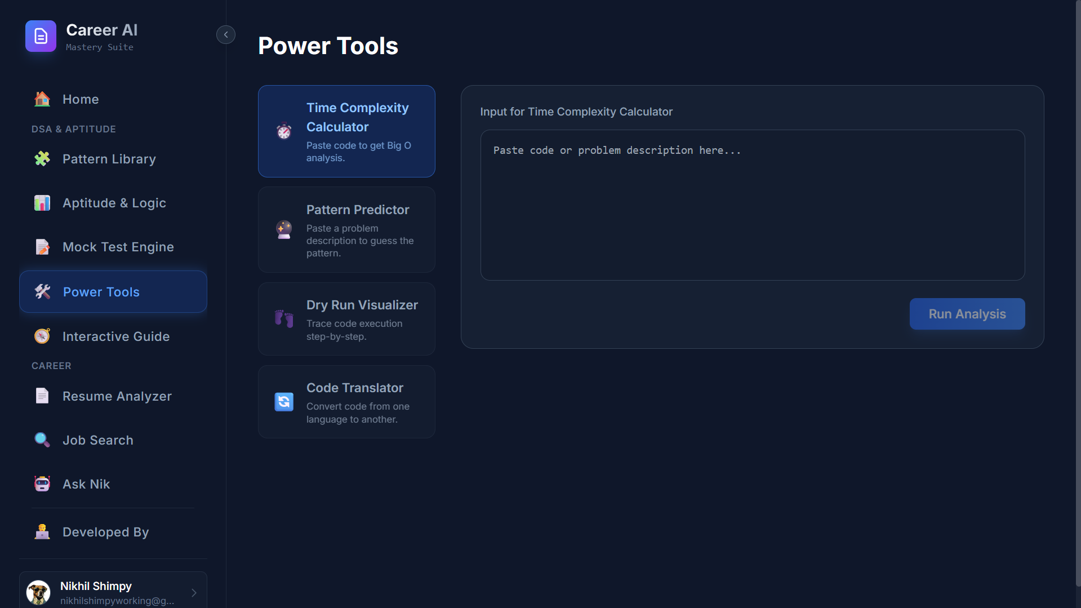Click the Power Tools page title
Viewport: 1081px width, 608px height.
click(x=328, y=46)
